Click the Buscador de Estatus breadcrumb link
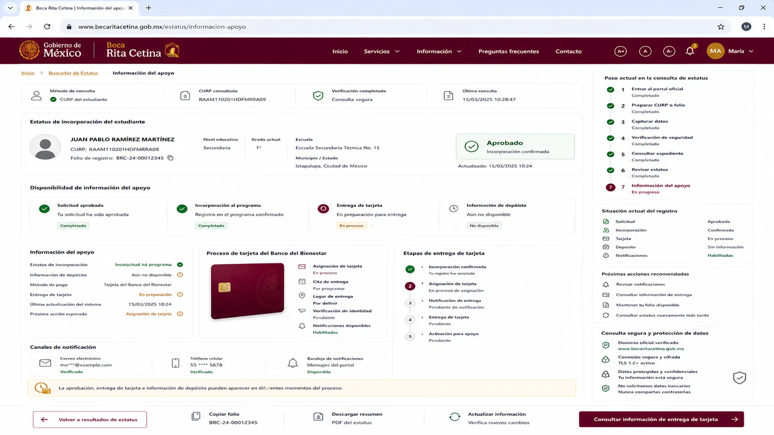The image size is (774, 435). 73,73
